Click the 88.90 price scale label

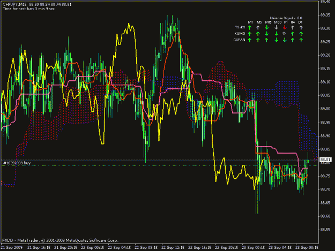click(325, 136)
